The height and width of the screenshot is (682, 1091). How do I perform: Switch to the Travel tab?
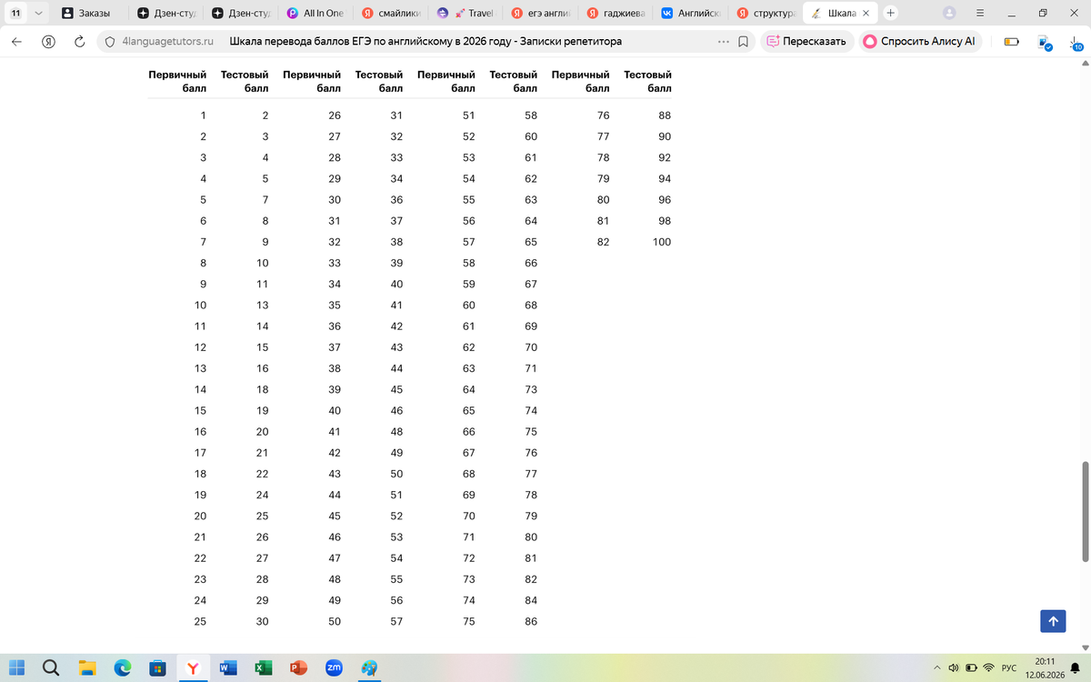(x=465, y=14)
